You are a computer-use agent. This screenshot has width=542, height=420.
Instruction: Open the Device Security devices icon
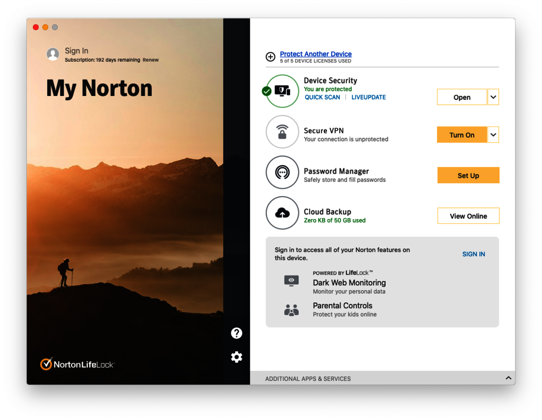coord(282,91)
